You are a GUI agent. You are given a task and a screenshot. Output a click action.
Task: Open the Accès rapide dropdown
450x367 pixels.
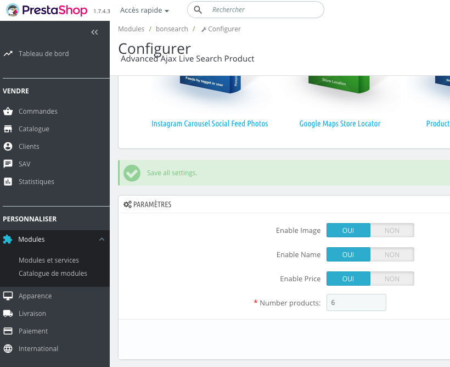tap(144, 10)
